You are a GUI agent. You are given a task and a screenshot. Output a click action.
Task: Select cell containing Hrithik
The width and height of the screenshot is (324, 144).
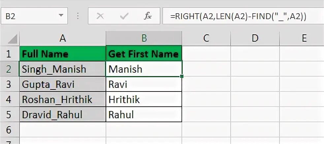[x=144, y=99]
